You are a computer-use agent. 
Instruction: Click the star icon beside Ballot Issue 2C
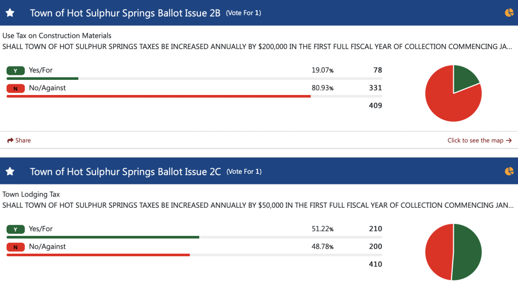[x=10, y=171]
